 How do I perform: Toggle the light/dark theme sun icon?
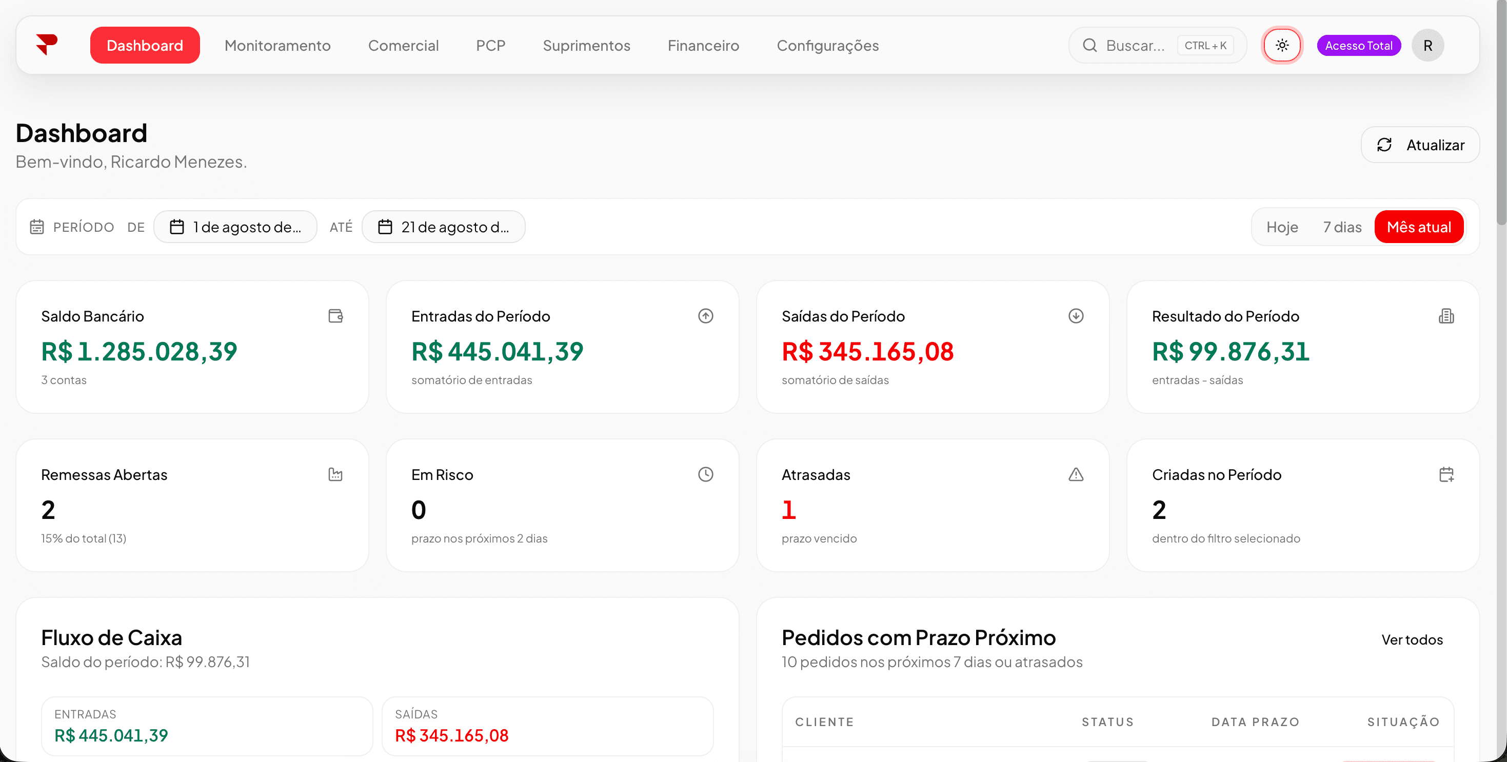1282,45
